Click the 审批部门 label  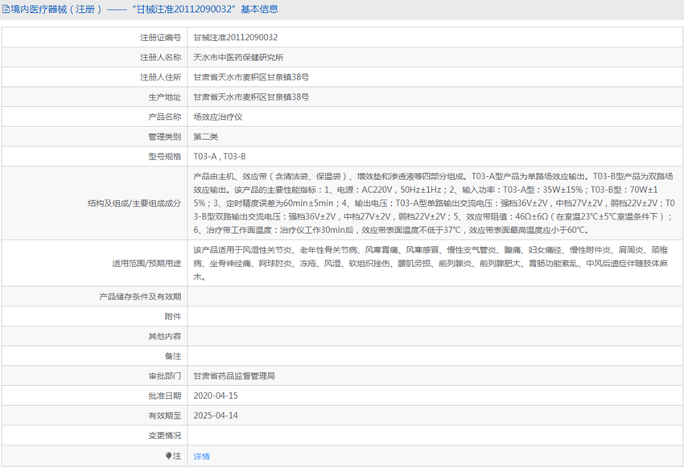pos(164,376)
